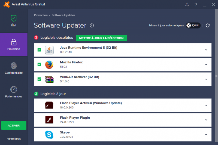The width and height of the screenshot is (218, 145).
Task: Enable automatic updates toggle switch
Action: [x=193, y=25]
